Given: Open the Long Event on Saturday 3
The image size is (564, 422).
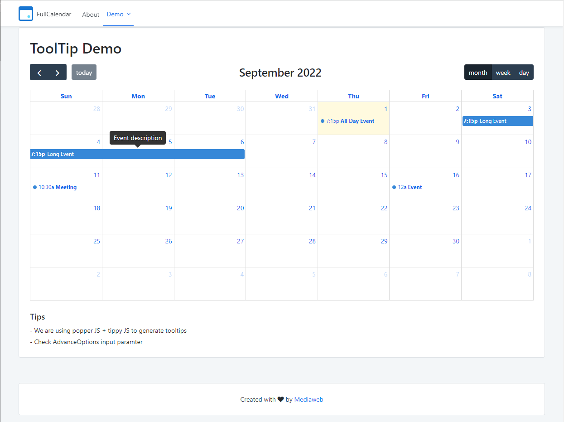Looking at the screenshot, I should (x=498, y=121).
